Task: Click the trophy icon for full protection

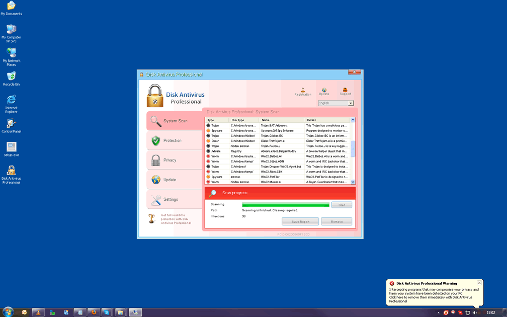Action: pyautogui.click(x=151, y=218)
